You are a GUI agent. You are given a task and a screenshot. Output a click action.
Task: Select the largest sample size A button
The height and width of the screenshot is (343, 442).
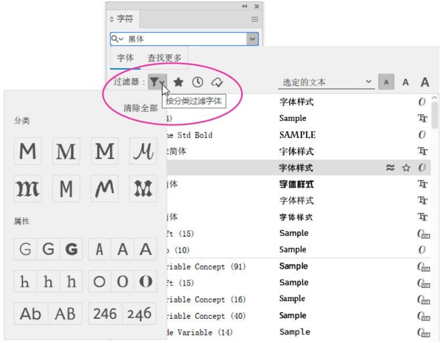pyautogui.click(x=425, y=82)
